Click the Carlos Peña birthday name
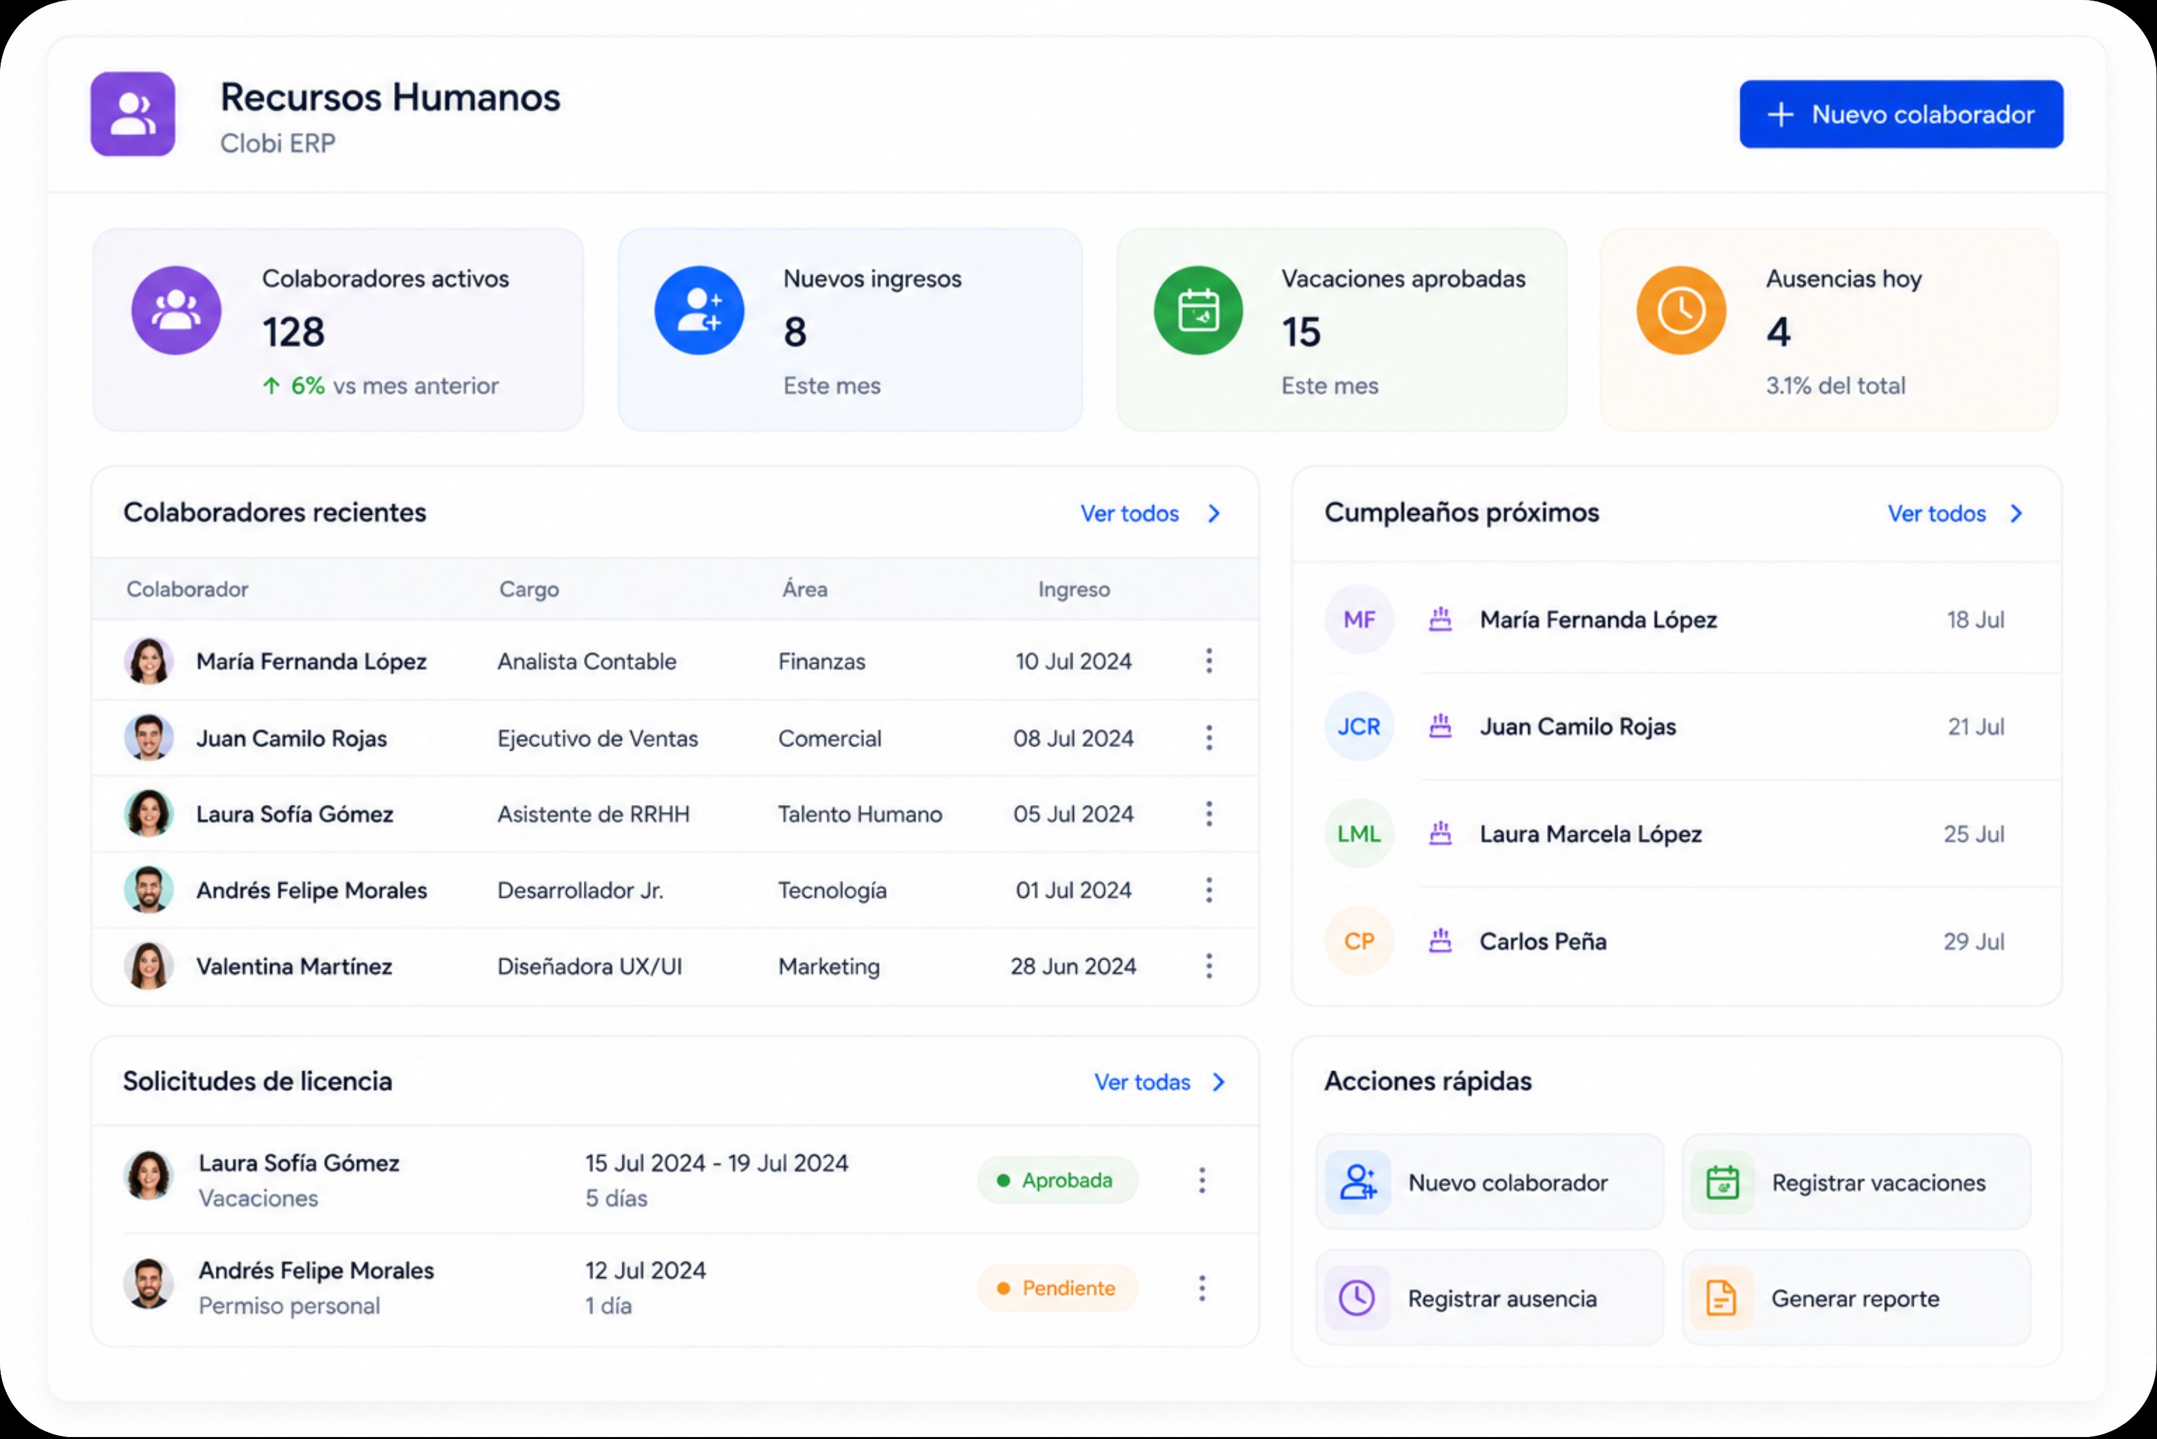 [1543, 941]
